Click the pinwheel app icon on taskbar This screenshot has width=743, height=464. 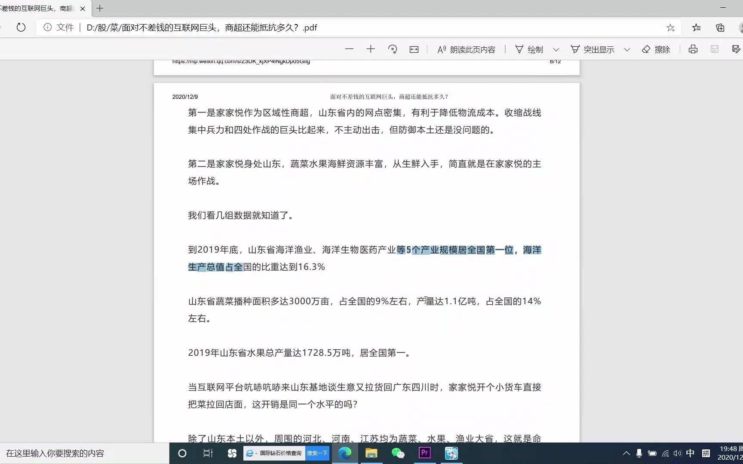(232, 453)
